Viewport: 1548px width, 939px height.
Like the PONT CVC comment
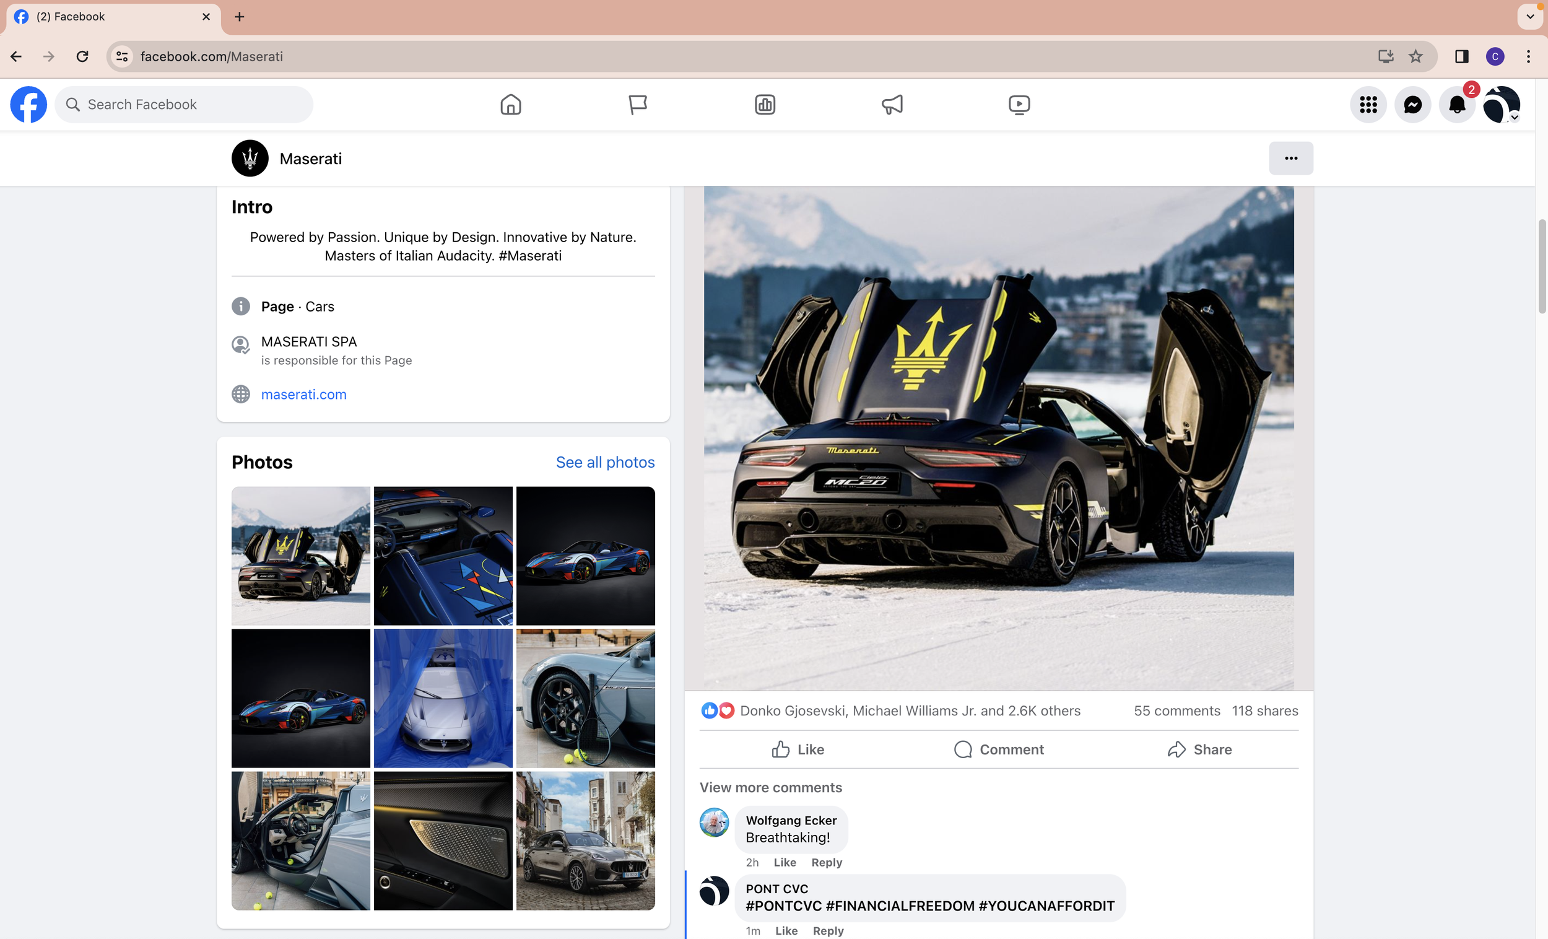tap(786, 931)
